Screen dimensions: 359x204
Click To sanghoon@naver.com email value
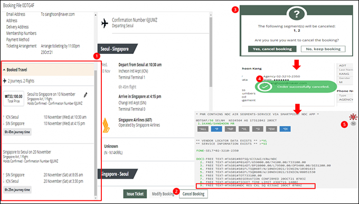(x=58, y=14)
